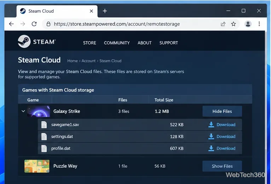Click the 522 KB size value

coord(177,125)
